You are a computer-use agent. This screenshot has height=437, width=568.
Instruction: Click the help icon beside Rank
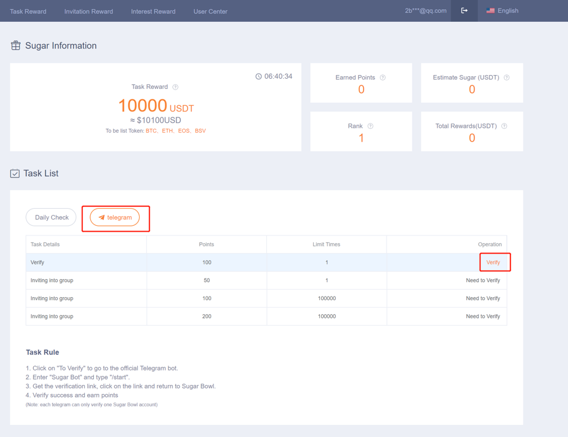coord(370,126)
